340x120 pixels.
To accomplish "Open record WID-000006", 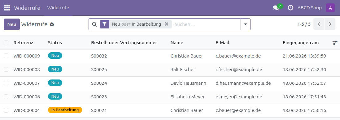I will point(27,97).
